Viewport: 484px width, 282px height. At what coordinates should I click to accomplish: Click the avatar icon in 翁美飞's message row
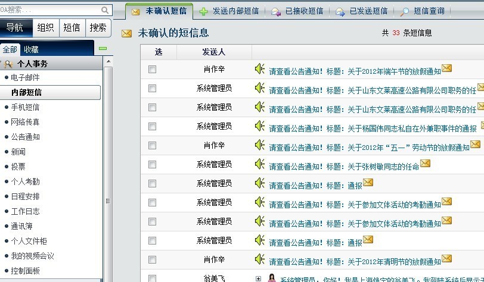click(x=271, y=278)
